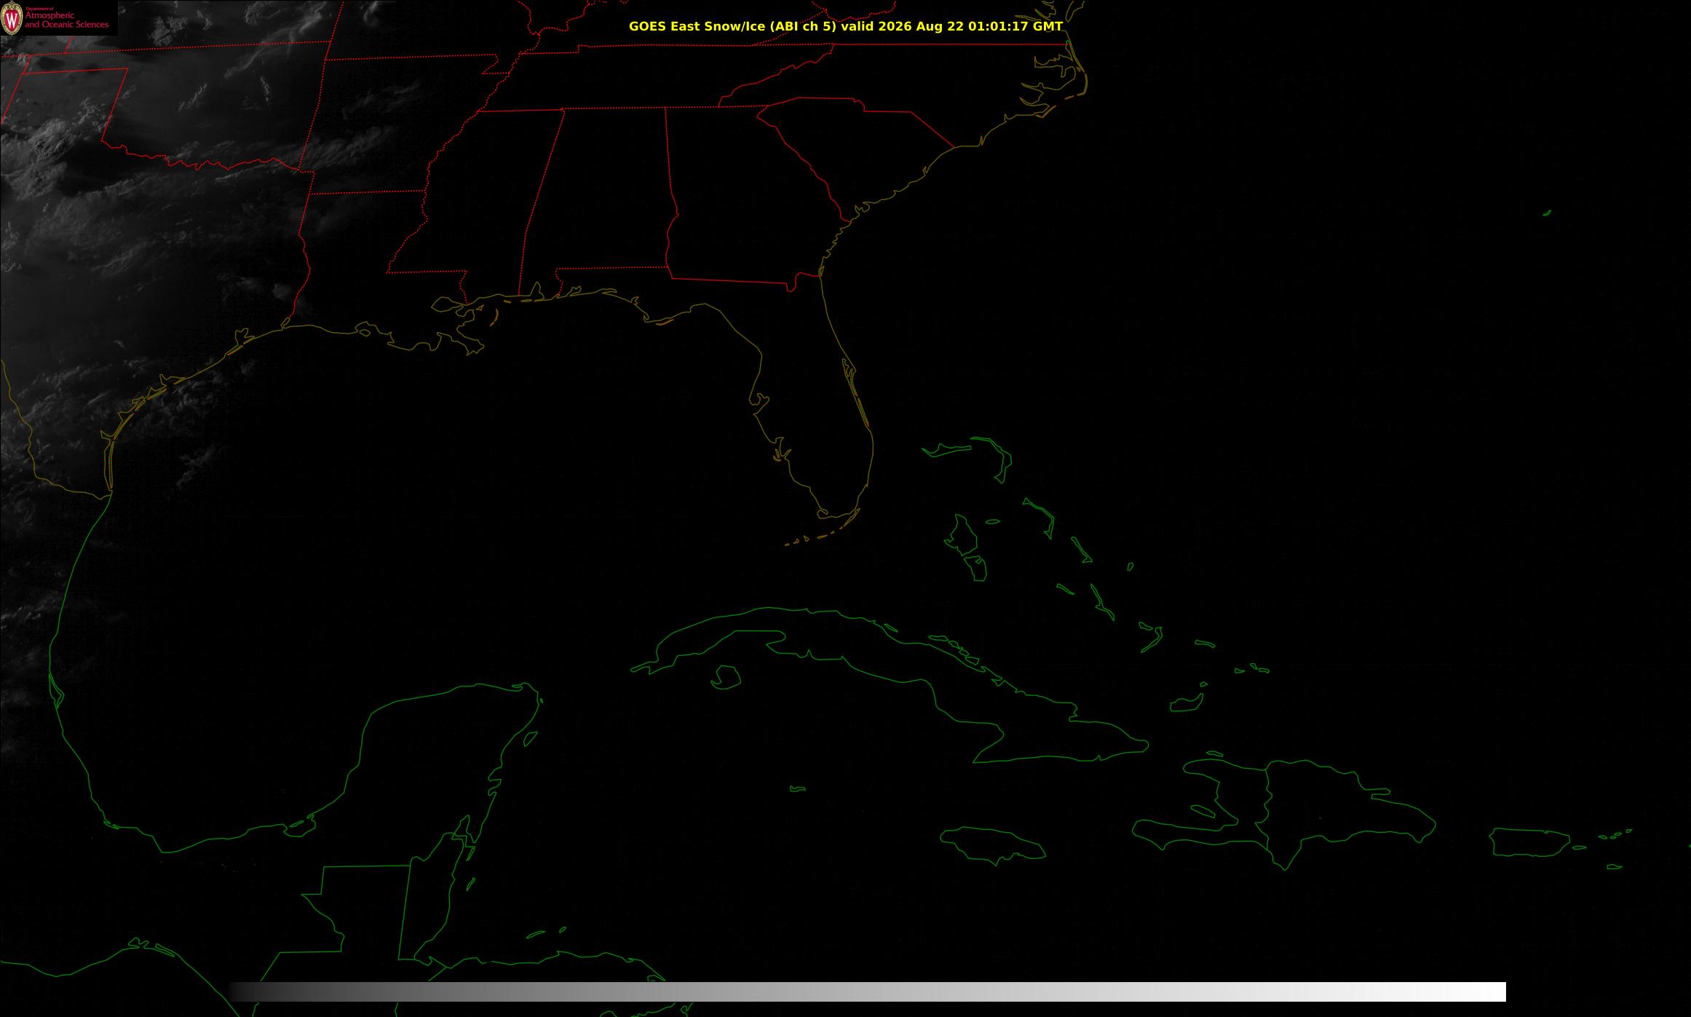1691x1017 pixels.
Task: Click inside the Yucatan Peninsula outline
Action: point(437,764)
